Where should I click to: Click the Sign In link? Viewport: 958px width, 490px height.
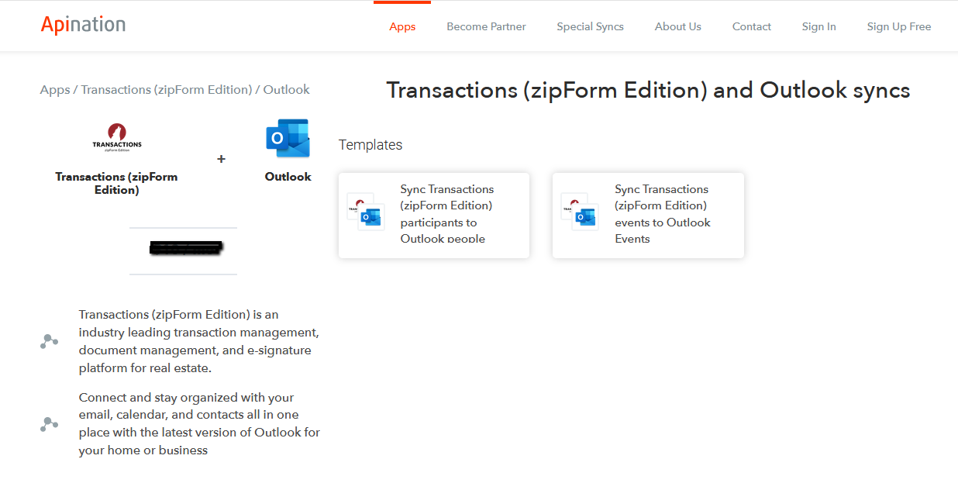coord(818,26)
